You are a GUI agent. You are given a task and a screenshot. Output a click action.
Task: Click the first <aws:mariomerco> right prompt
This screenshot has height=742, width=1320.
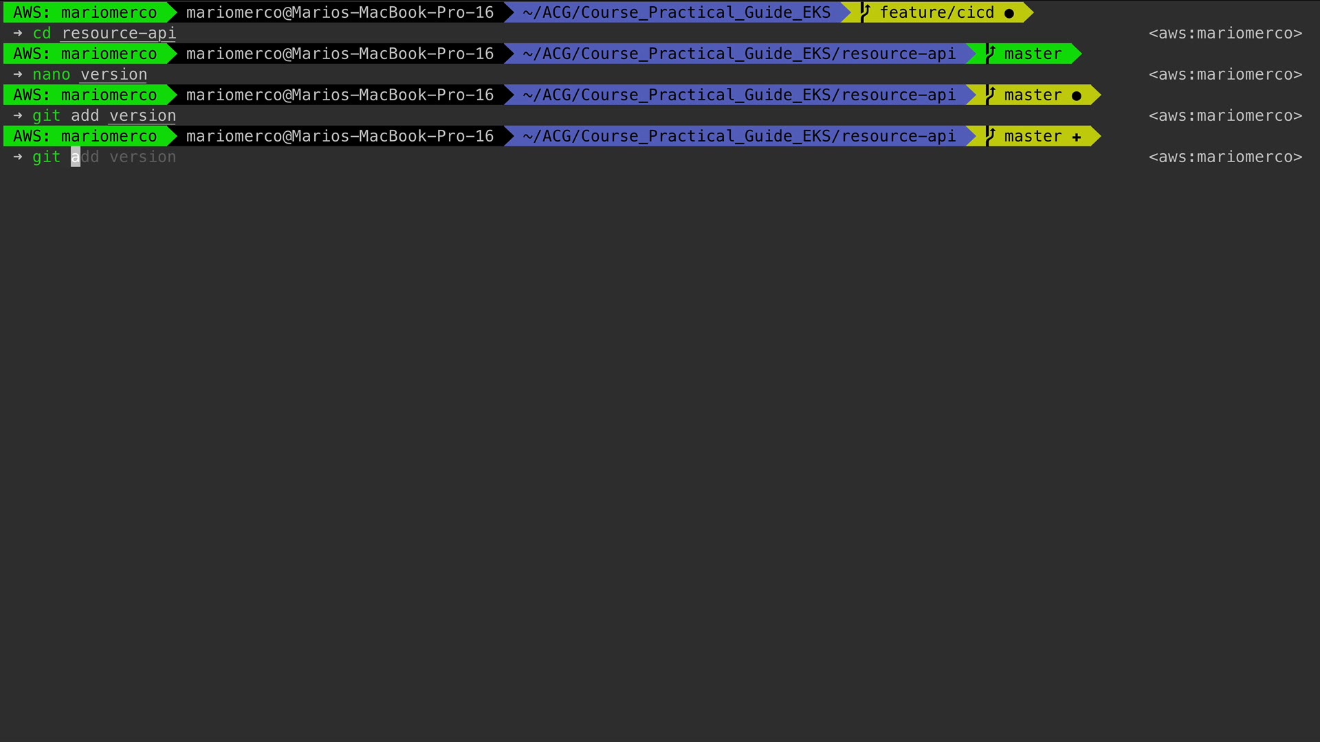point(1226,33)
